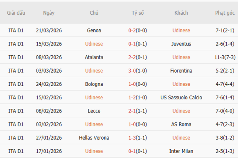
Task: Select the 11-3(7-3) corner kick result
Action: click(225, 57)
